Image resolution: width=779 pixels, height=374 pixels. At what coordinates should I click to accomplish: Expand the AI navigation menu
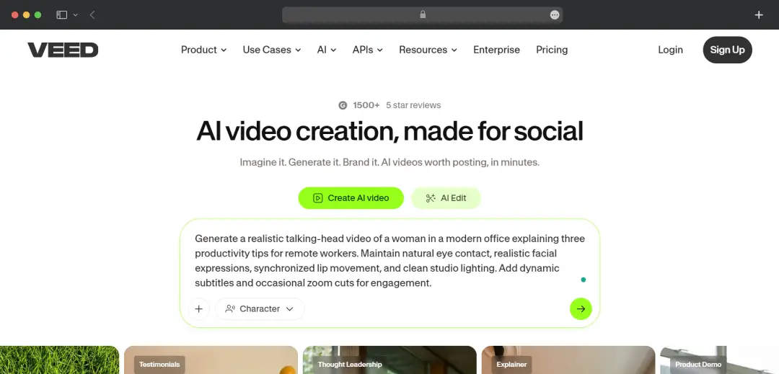[x=327, y=50]
